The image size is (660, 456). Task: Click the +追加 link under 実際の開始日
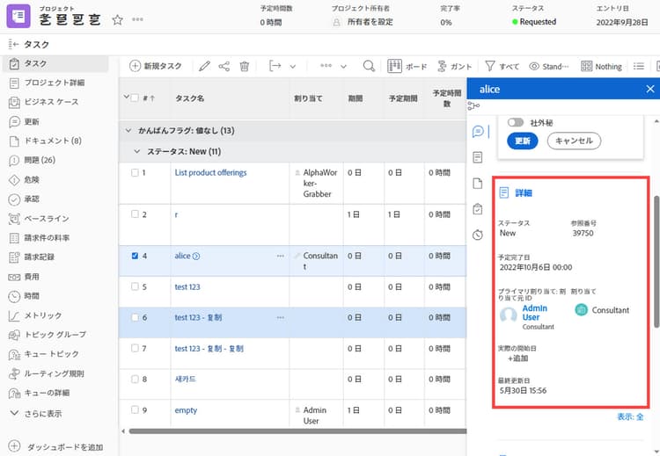tap(517, 358)
